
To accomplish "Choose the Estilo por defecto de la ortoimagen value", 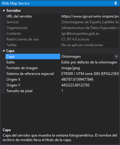I will (x=89, y=62).
